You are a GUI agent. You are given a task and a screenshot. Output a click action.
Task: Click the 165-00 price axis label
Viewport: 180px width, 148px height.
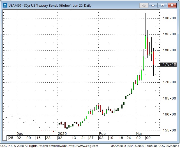(169, 98)
